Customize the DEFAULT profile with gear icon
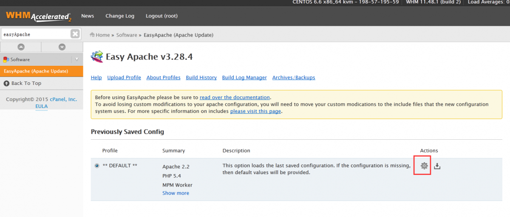This screenshot has height=217, width=510. point(424,166)
